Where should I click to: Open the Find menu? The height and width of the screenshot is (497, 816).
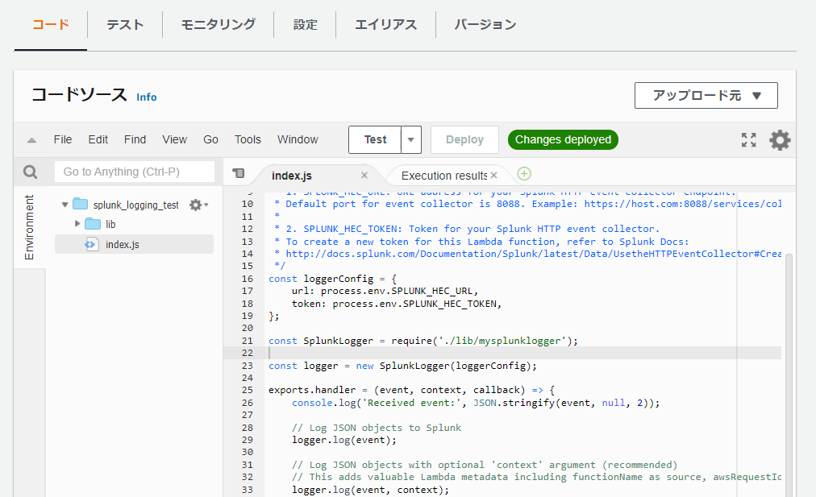135,140
